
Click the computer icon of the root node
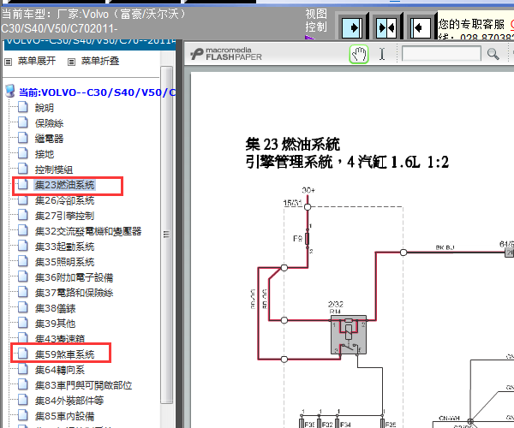point(10,92)
